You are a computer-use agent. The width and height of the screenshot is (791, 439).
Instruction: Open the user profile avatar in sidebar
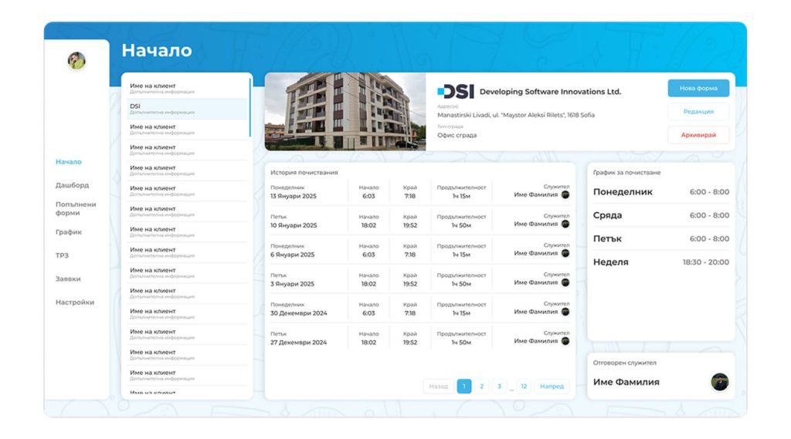[x=76, y=60]
